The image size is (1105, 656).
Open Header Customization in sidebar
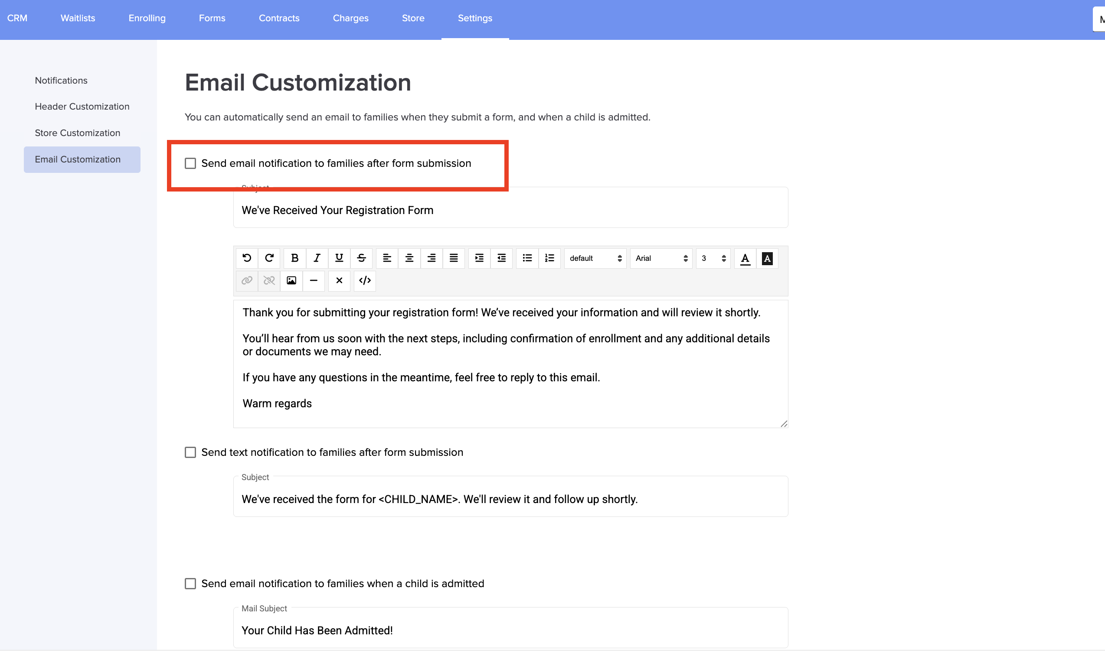82,107
